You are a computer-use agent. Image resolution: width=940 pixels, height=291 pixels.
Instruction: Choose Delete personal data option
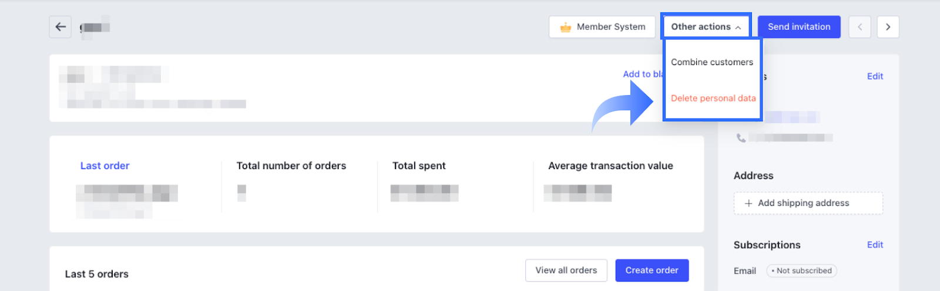713,99
